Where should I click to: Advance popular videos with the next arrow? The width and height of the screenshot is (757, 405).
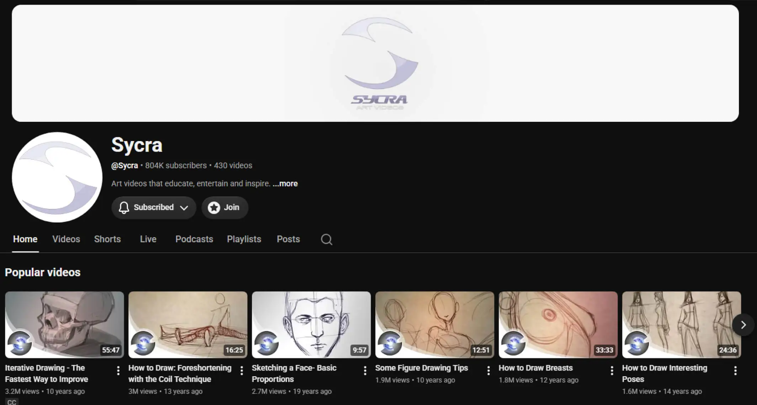click(743, 325)
